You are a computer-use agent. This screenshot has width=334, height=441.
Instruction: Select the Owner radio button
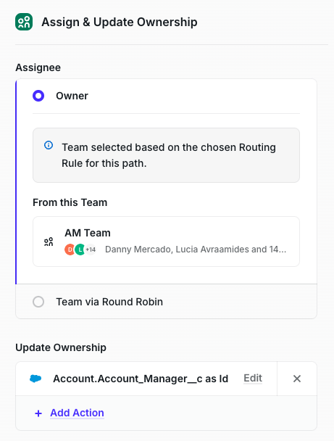click(38, 96)
